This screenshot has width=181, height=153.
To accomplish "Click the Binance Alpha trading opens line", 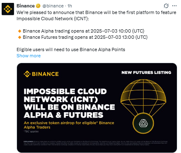I will [84, 31].
